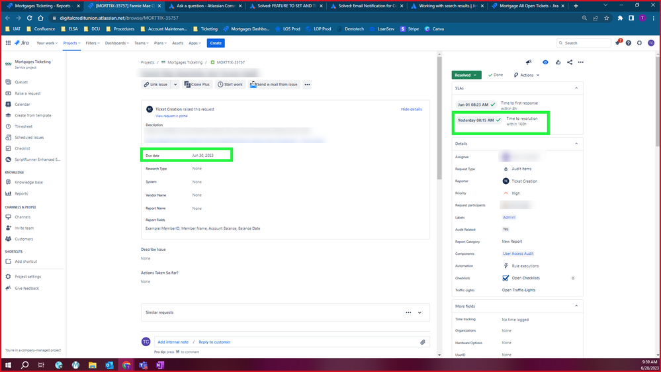Click View request in portal link
This screenshot has height=372, width=661.
(171, 116)
